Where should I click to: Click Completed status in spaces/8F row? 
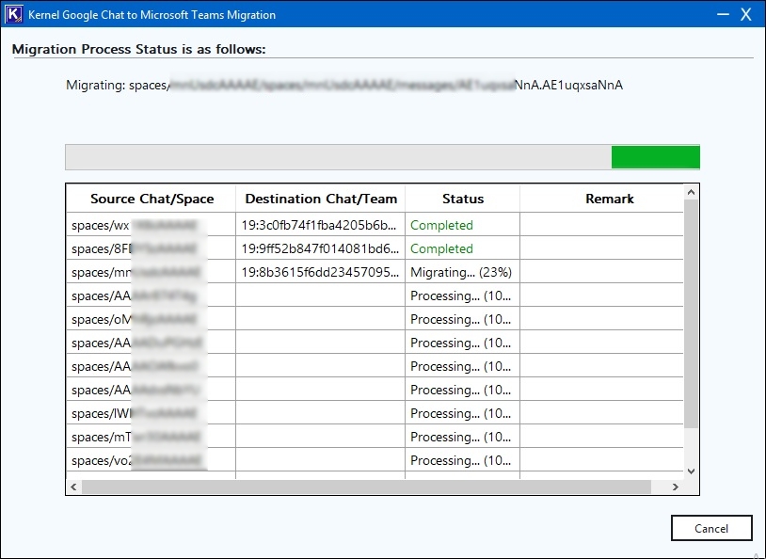[463, 248]
